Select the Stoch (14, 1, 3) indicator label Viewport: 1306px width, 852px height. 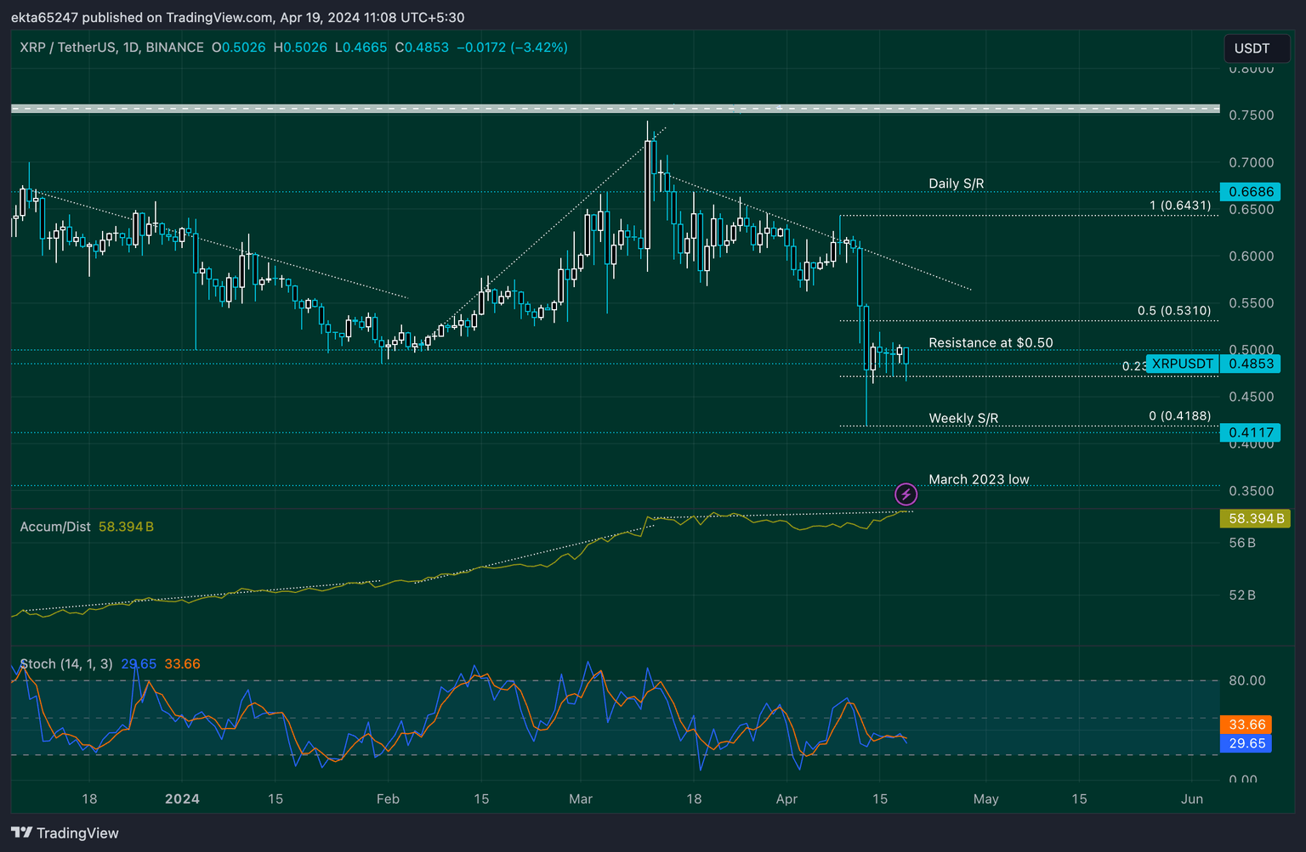coord(66,663)
